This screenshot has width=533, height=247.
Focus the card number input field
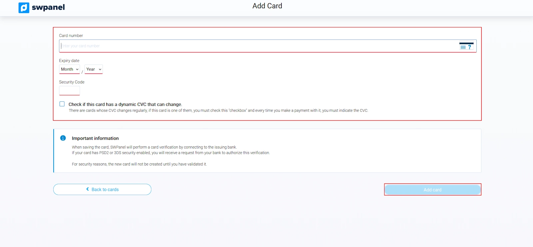click(257, 46)
